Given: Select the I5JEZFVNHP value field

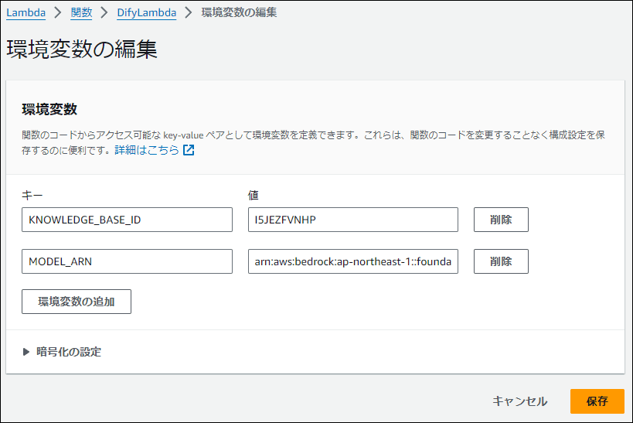Looking at the screenshot, I should click(353, 220).
